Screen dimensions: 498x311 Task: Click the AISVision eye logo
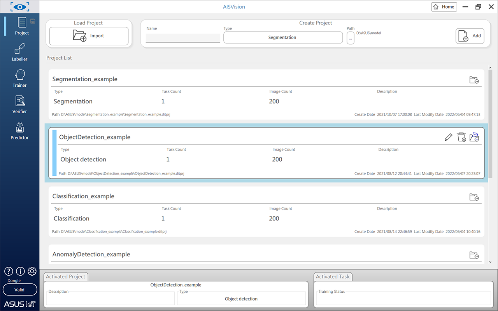click(19, 7)
